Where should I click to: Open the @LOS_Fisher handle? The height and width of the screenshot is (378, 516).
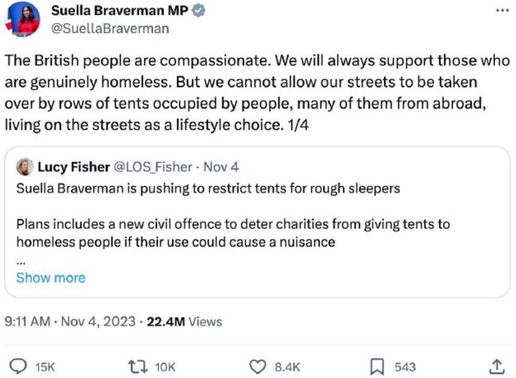coord(152,167)
